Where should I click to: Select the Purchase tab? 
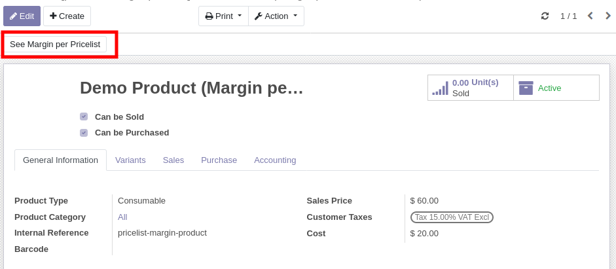219,160
